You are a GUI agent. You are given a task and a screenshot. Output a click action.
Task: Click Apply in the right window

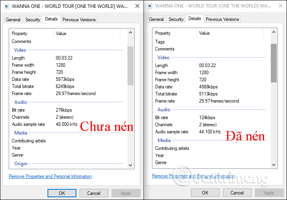click(x=269, y=193)
